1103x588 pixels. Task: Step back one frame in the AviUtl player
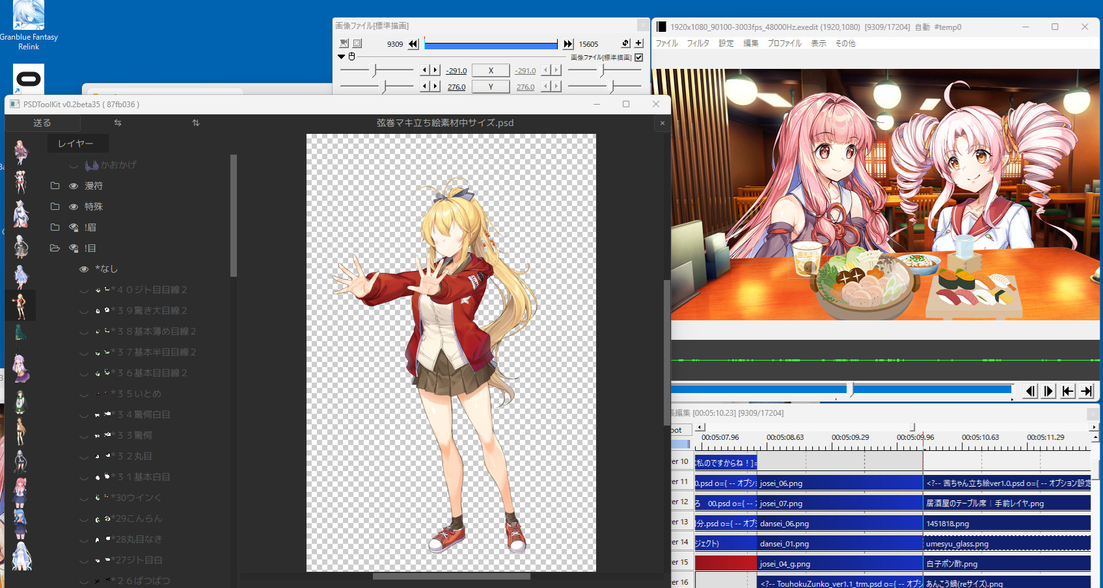[1030, 390]
